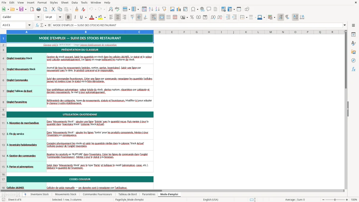
Task: Open Find & Replace icon
Action: coord(111,9)
